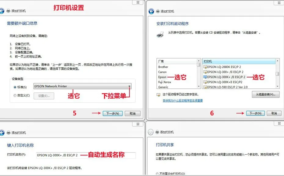Select the 自定义(C) radio button
Image resolution: width=284 pixels, height=176 pixels.
tap(15, 95)
